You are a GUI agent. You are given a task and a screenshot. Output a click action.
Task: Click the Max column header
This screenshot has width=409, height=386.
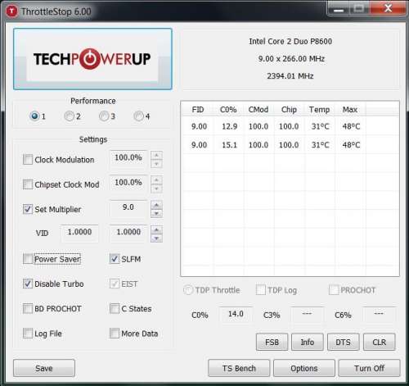pyautogui.click(x=350, y=110)
